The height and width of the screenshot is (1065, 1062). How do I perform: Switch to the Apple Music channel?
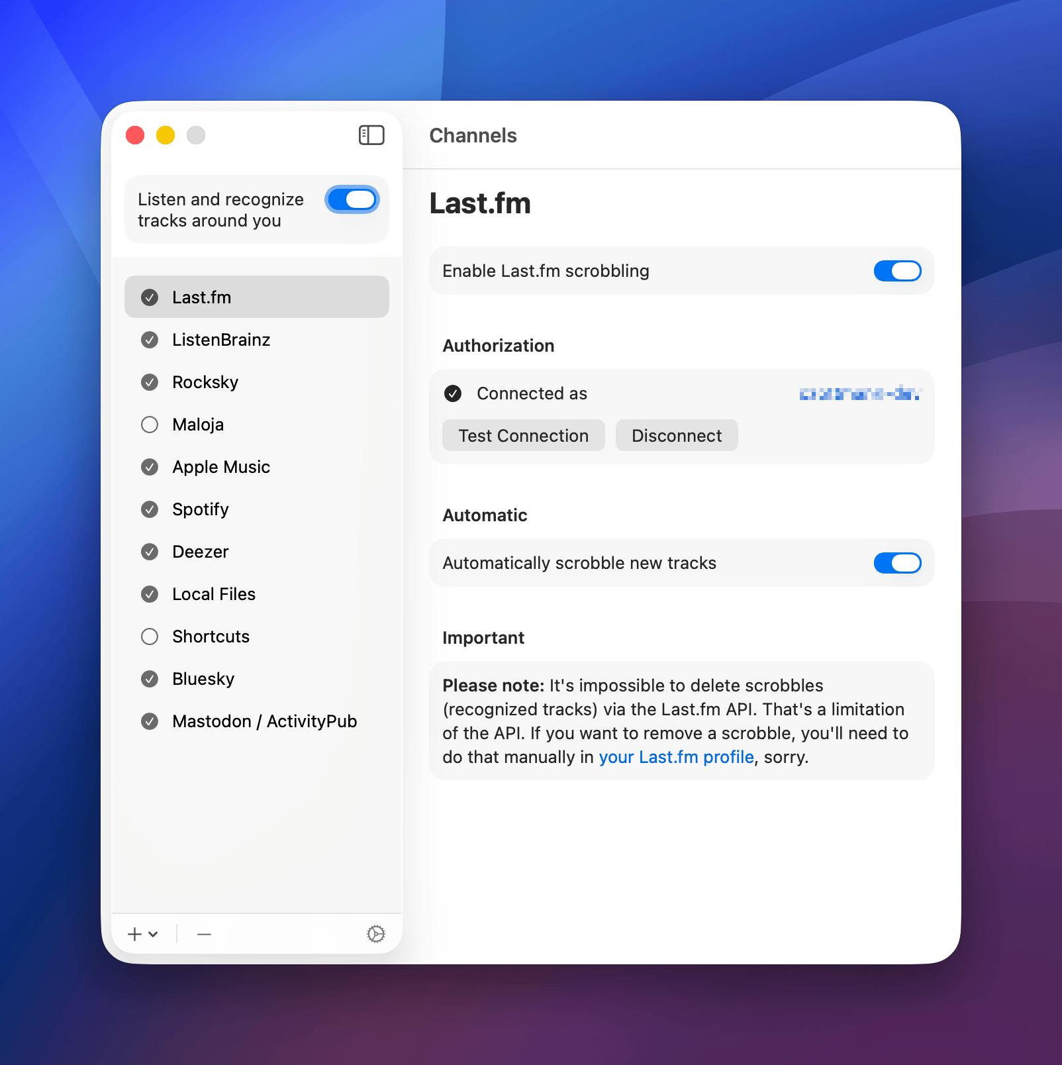pyautogui.click(x=257, y=467)
